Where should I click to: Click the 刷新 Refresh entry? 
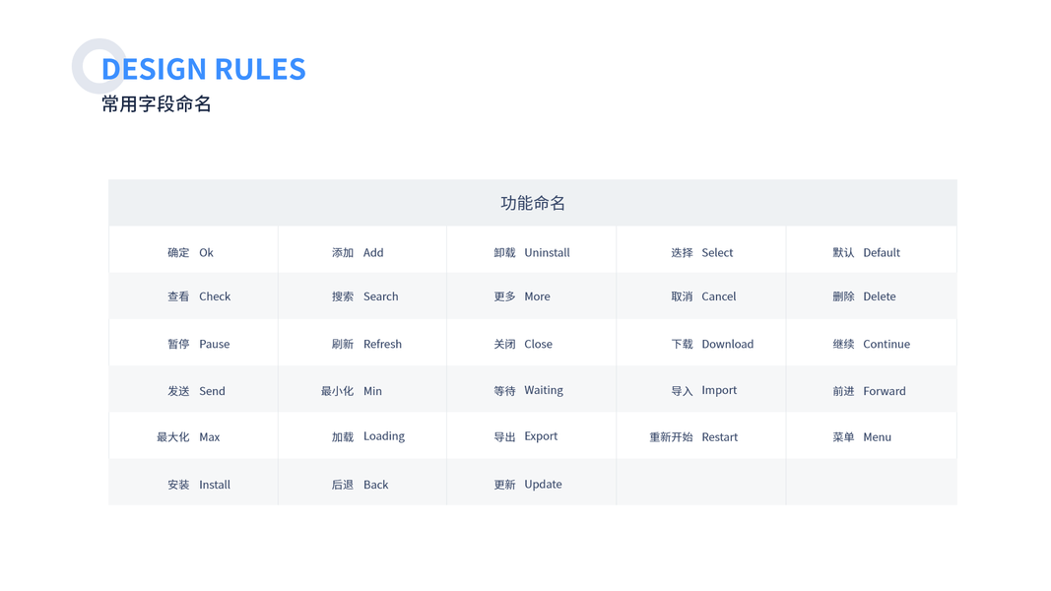(x=366, y=344)
